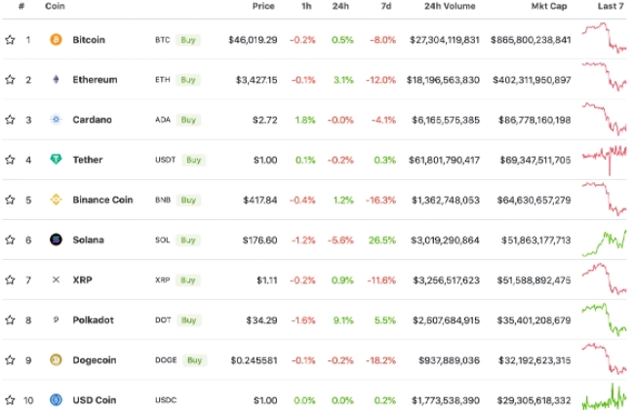Open Dogecoin 7-day sparkline chart
Image resolution: width=634 pixels, height=410 pixels.
[604, 358]
